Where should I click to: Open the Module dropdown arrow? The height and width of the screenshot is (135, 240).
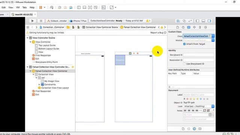(213, 40)
